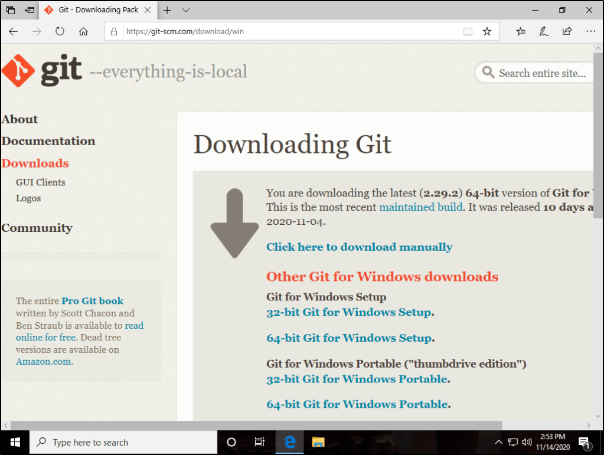Expand the tab preview chevron
This screenshot has width=604, height=455.
pyautogui.click(x=186, y=11)
